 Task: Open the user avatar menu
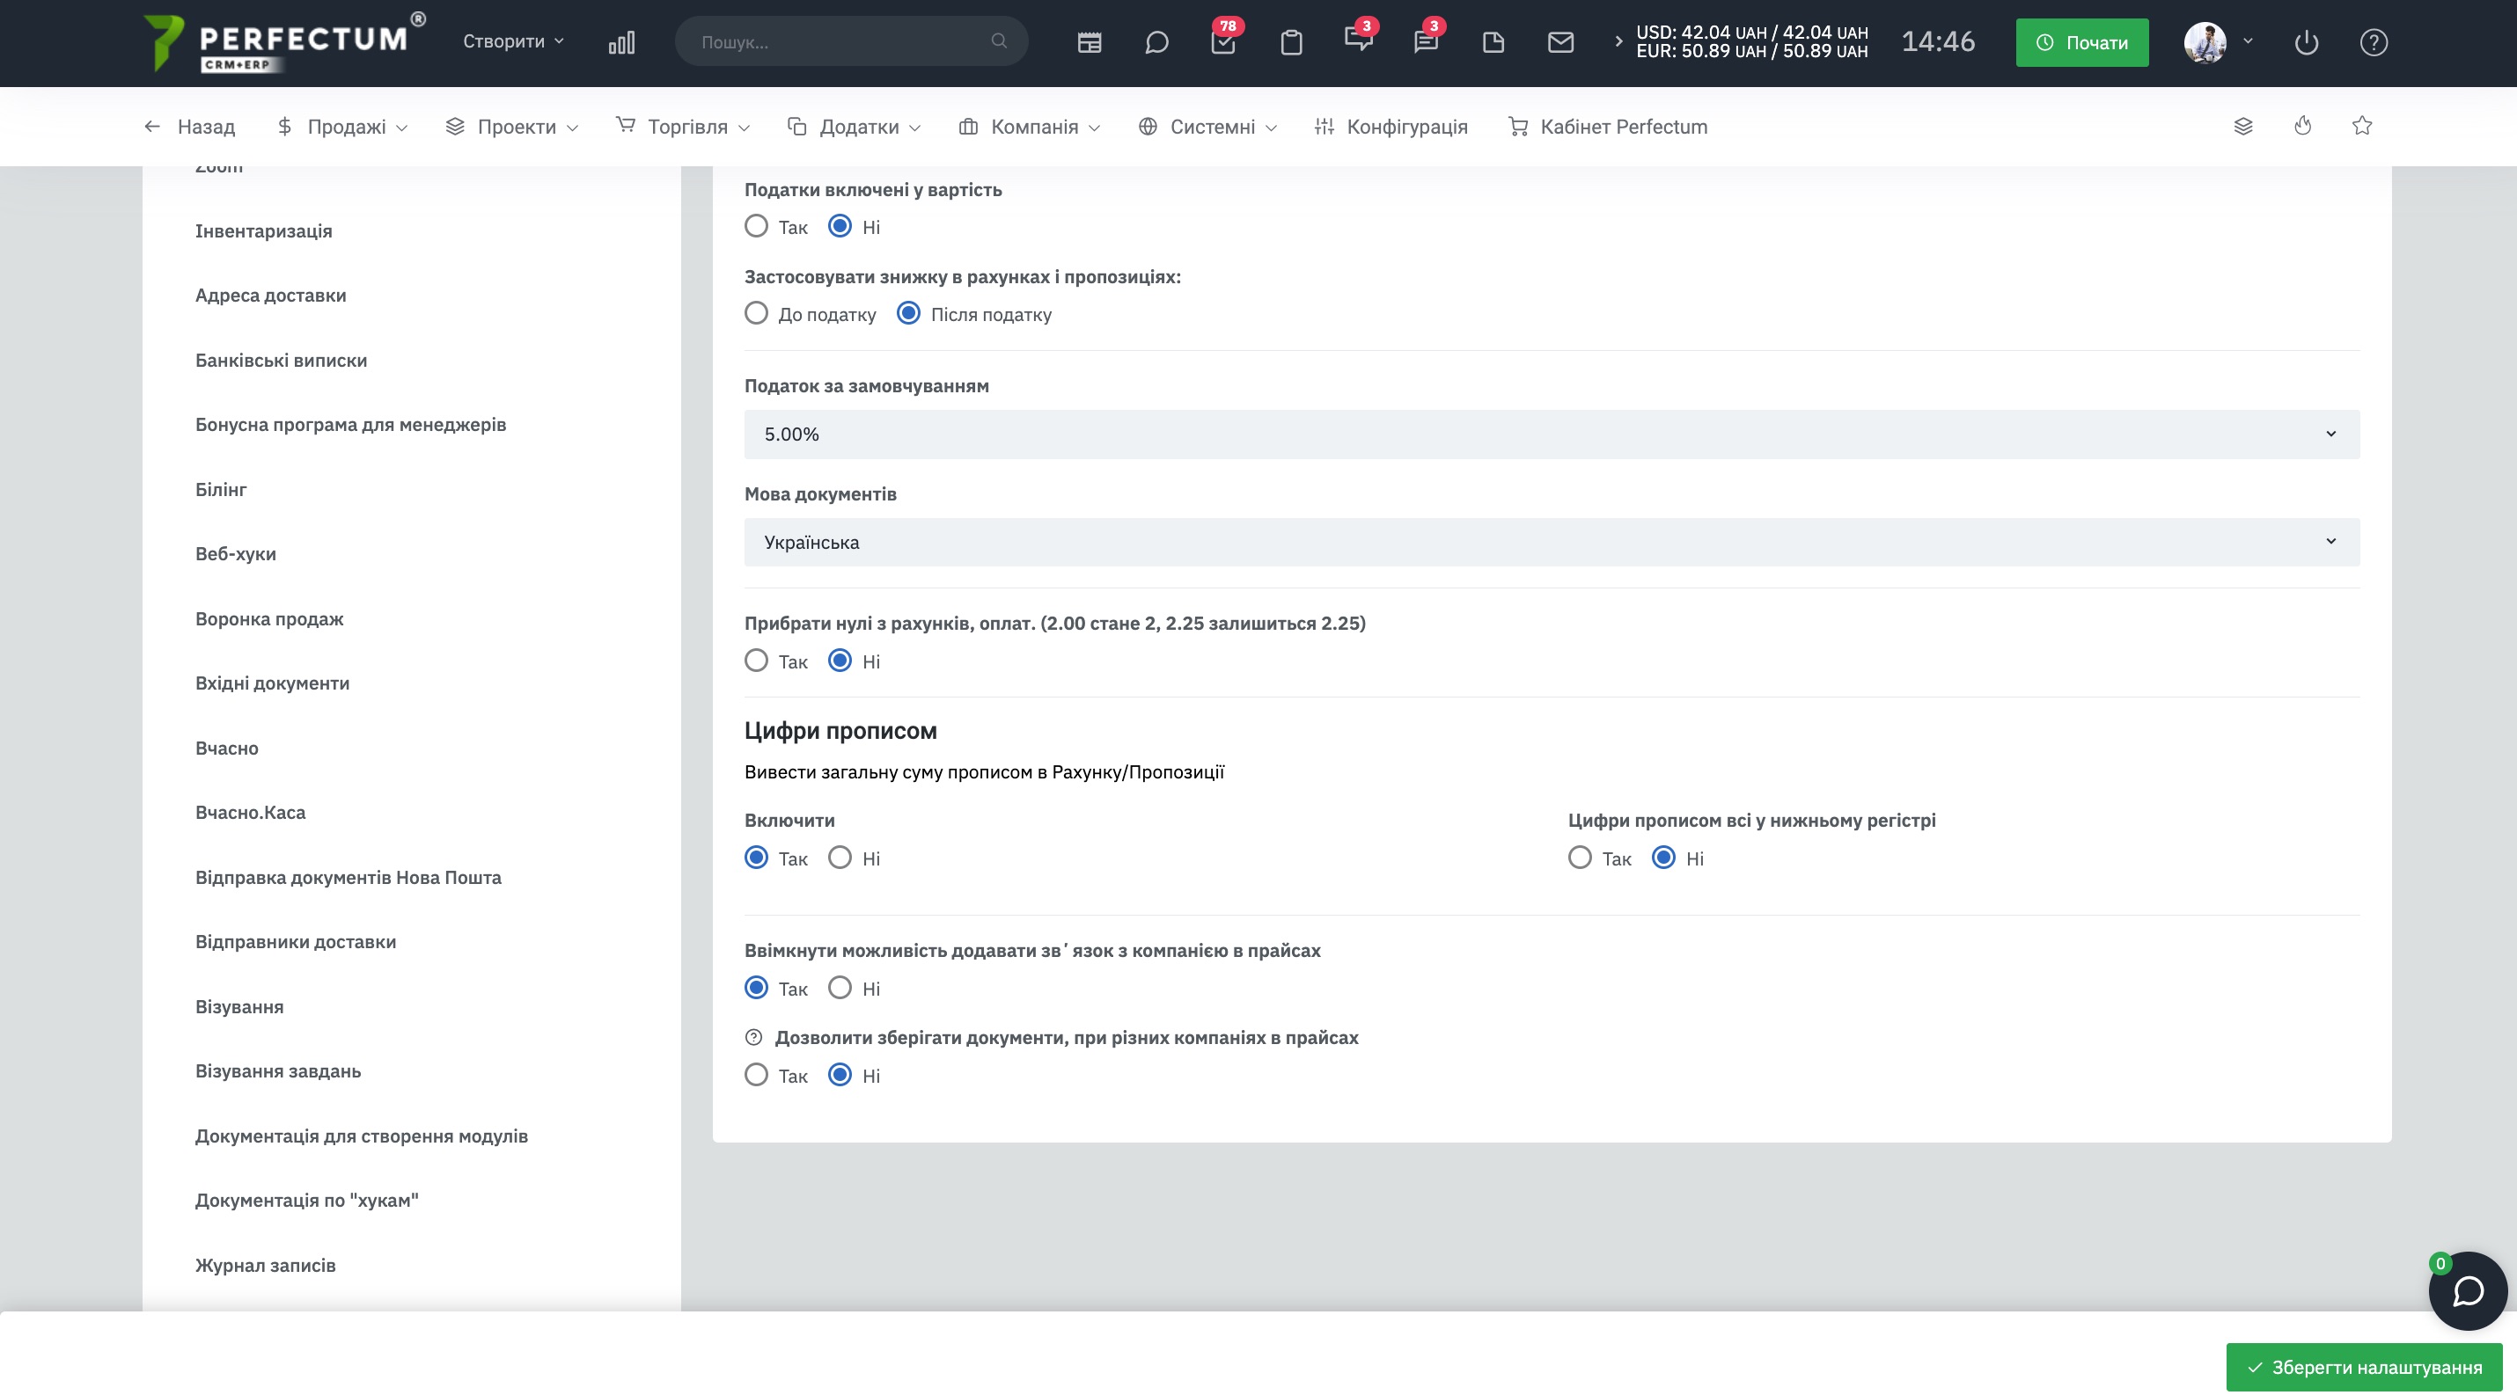click(2217, 42)
